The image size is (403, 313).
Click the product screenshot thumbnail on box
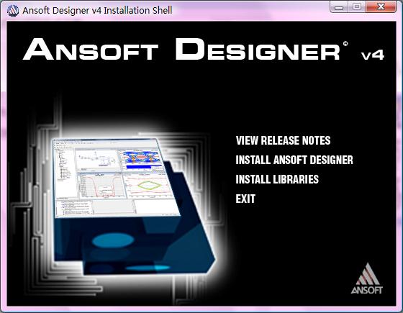point(116,178)
